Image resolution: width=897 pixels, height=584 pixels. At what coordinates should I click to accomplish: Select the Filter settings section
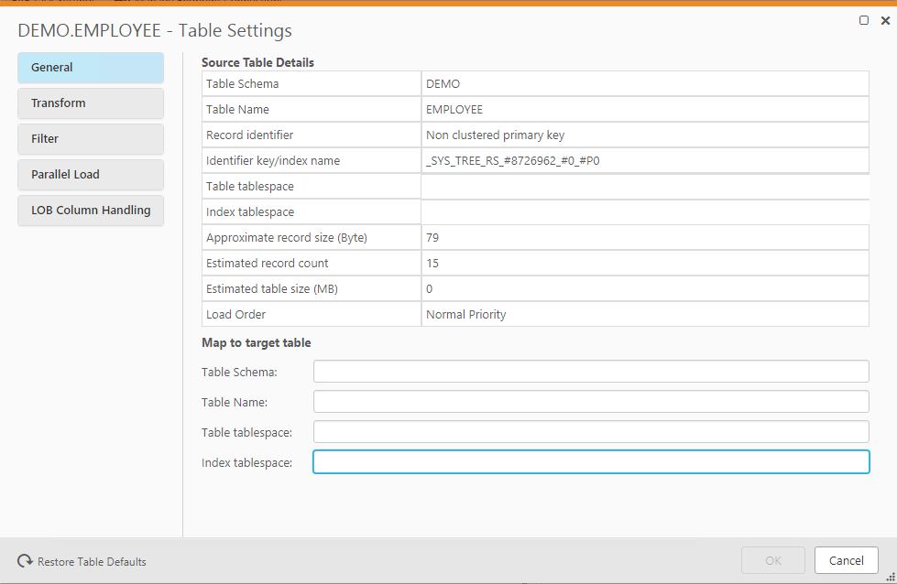pos(90,138)
